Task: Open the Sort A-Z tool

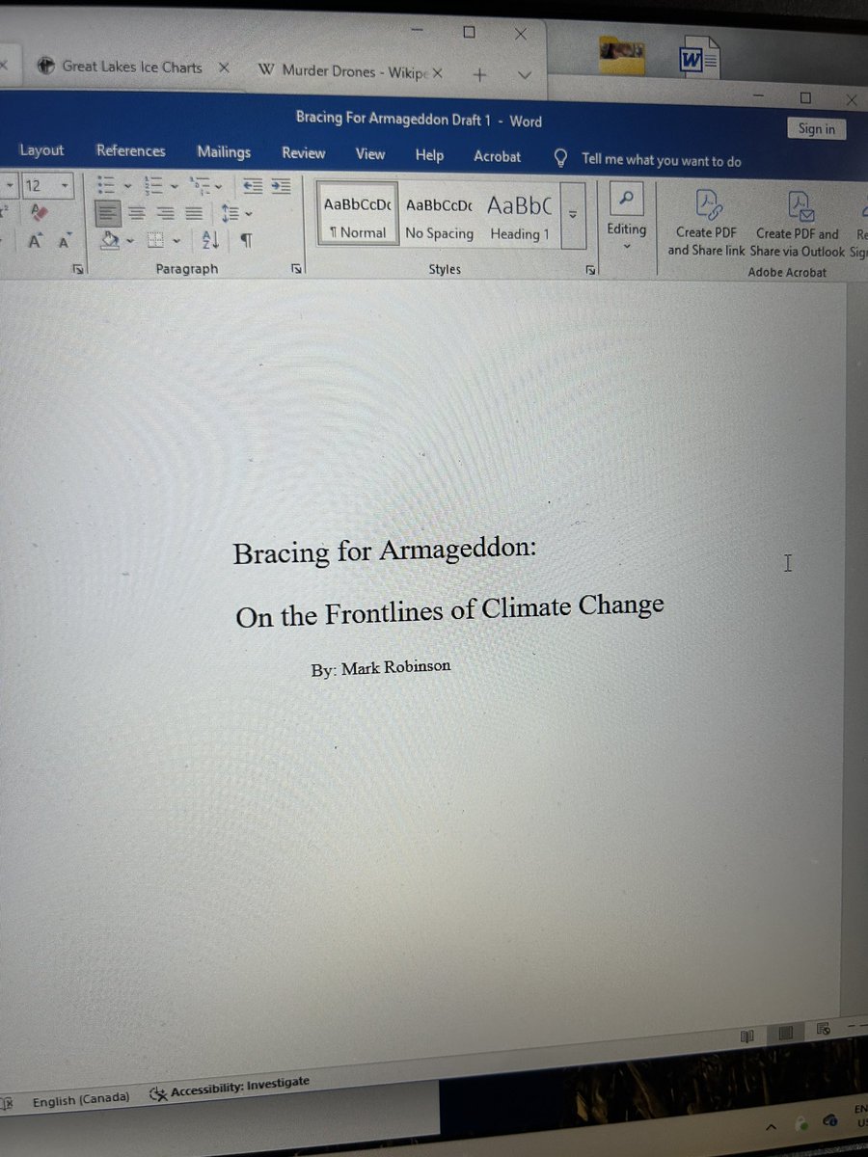Action: pos(210,240)
